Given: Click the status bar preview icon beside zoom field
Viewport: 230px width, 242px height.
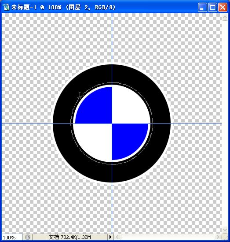Looking at the screenshot, I should tap(28, 237).
